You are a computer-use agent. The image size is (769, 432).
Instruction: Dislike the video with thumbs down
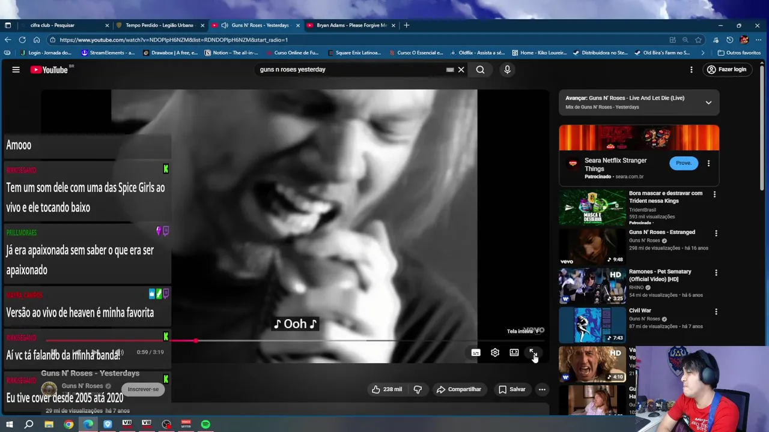click(x=418, y=389)
